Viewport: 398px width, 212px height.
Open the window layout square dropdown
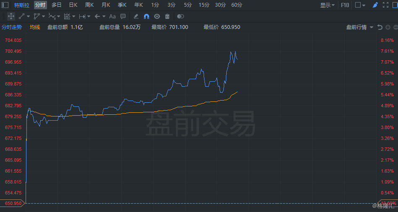[360, 5]
